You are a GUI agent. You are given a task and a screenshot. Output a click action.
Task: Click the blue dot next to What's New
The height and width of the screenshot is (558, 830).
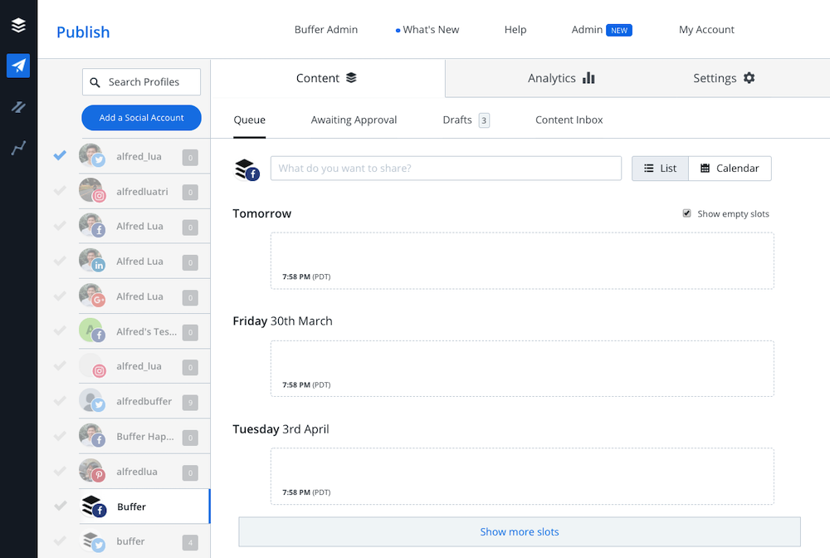[398, 31]
